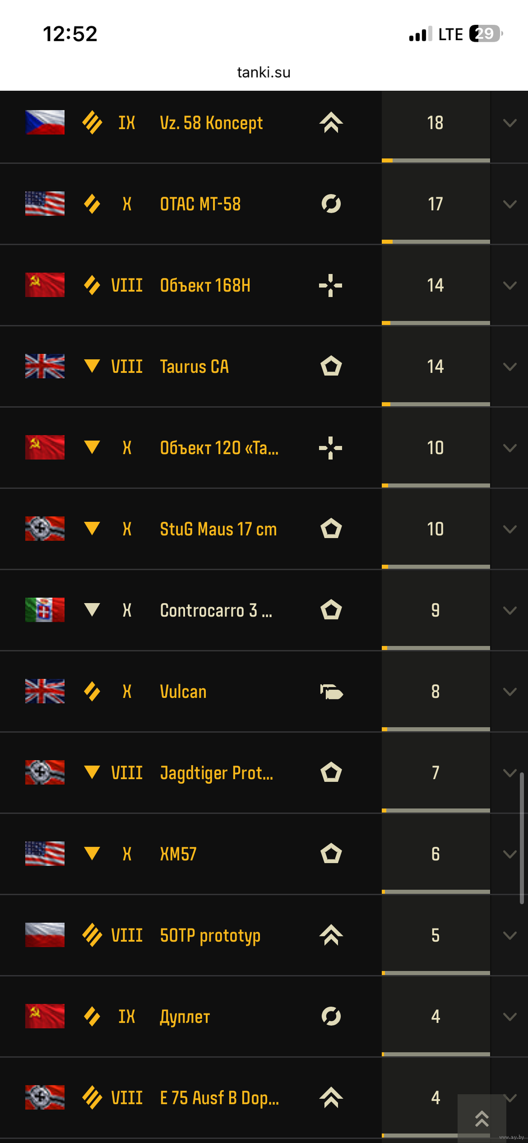Expand the Vulcan row chevron
The width and height of the screenshot is (528, 1143).
click(510, 692)
